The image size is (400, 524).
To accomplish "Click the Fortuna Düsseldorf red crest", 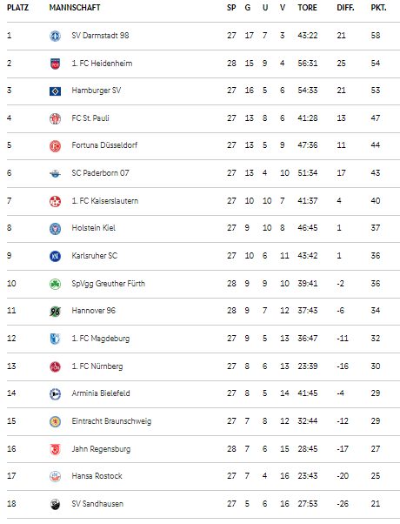I will 55,146.
